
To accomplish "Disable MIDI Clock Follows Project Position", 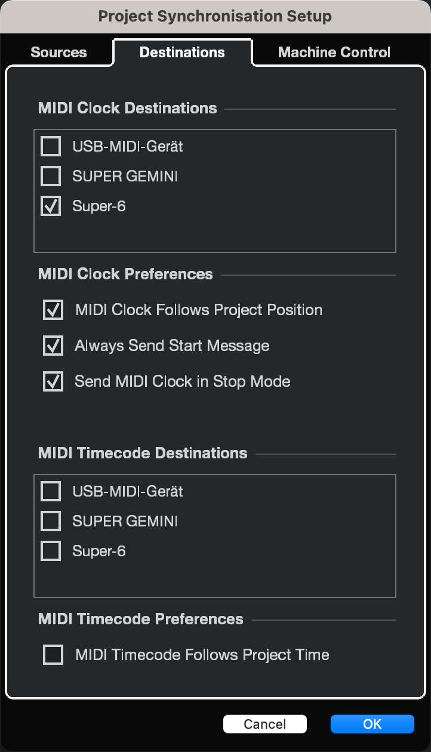I will tap(53, 309).
